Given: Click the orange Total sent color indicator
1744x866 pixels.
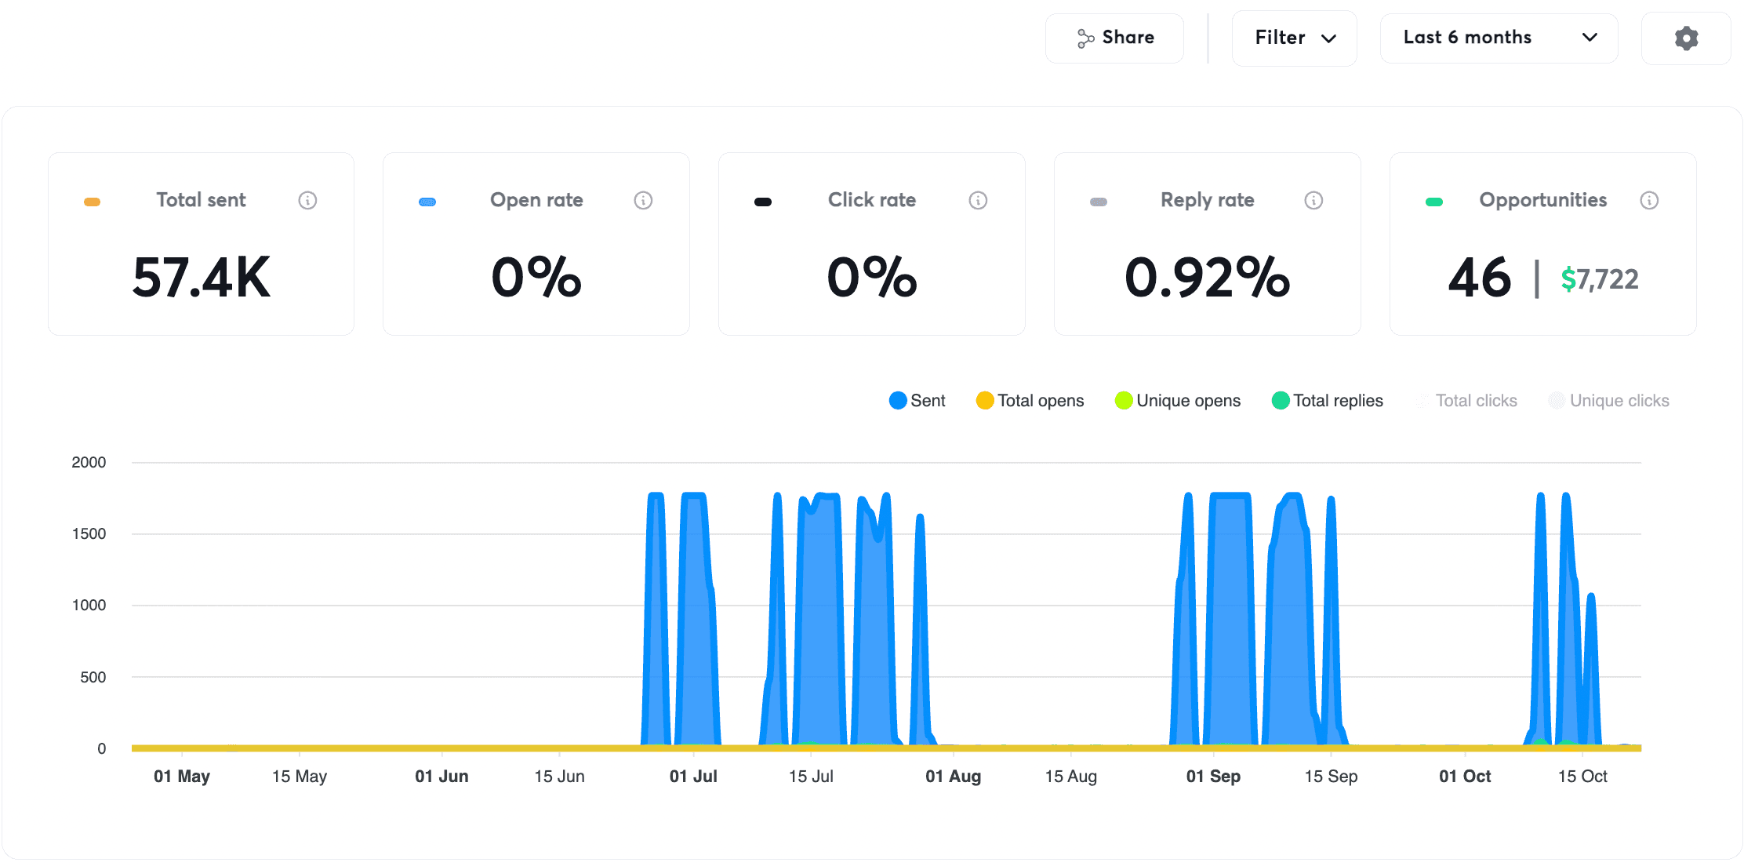Looking at the screenshot, I should coord(92,202).
